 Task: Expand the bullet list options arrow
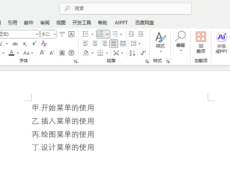pyautogui.click(x=92, y=34)
